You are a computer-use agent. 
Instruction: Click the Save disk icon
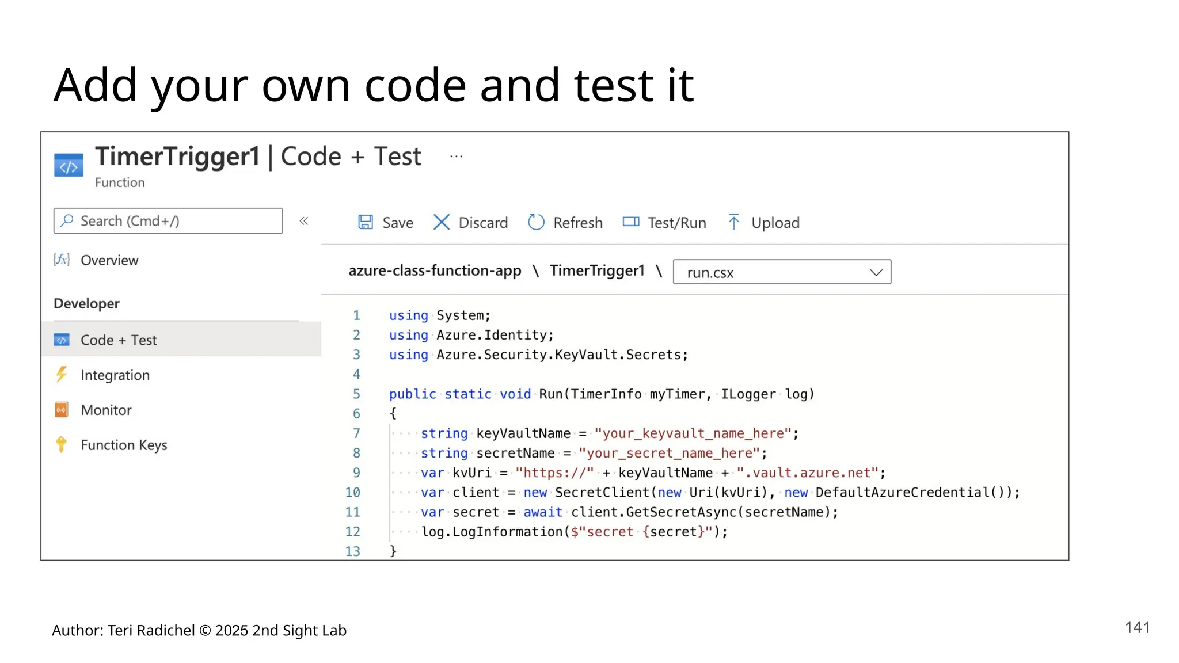[x=366, y=222]
